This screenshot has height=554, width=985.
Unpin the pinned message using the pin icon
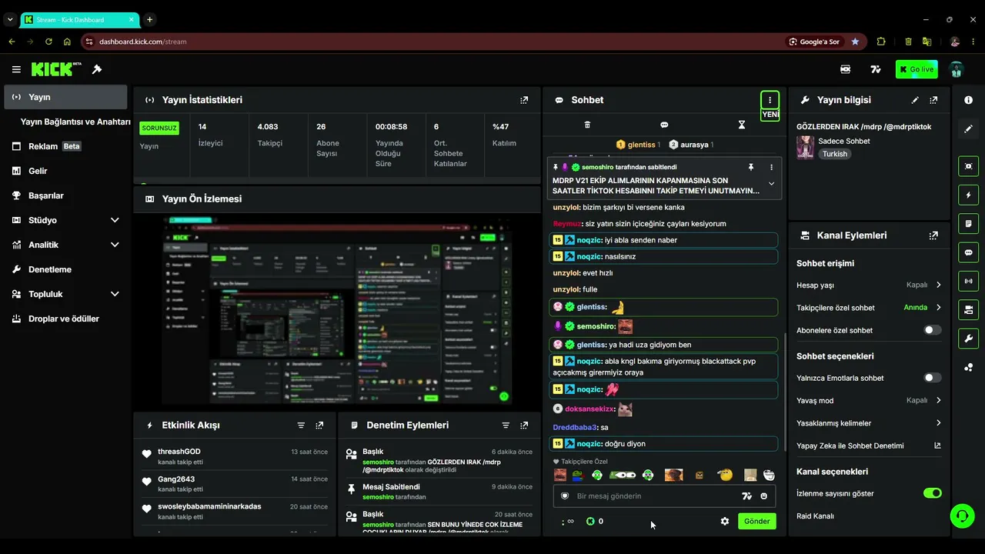750,167
